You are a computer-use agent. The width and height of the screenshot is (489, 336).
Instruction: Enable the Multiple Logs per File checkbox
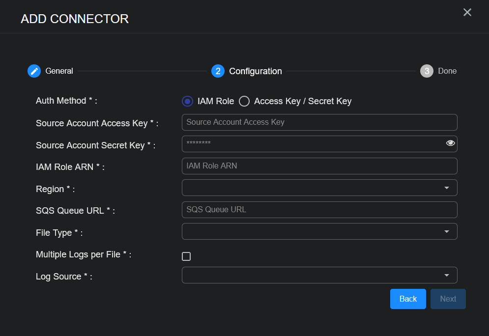pos(186,256)
